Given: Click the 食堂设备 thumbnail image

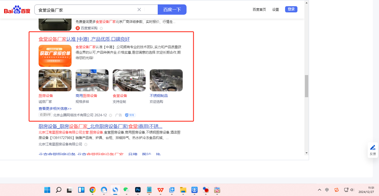Looking at the screenshot, I should coord(129,80).
